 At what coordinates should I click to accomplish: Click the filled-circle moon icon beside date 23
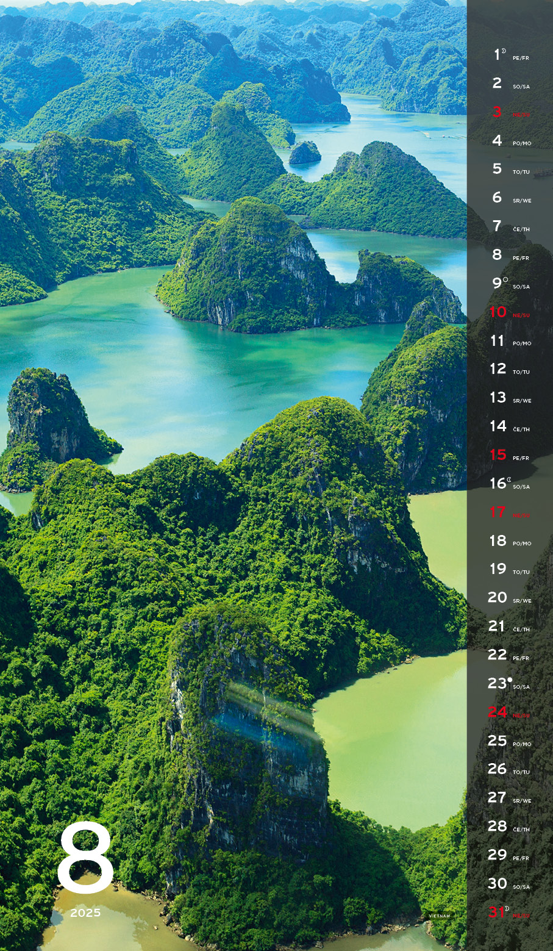click(x=510, y=680)
